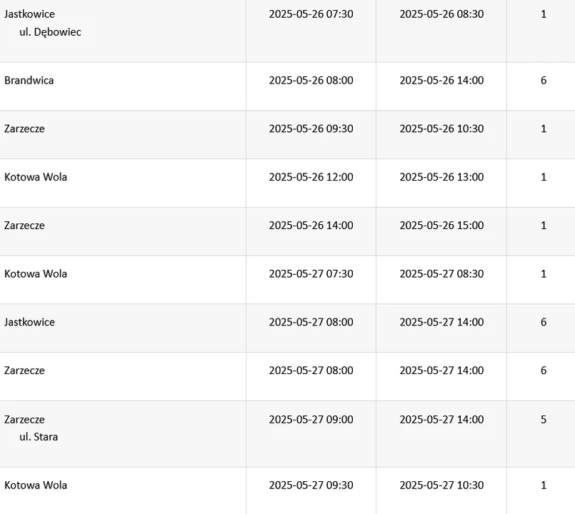The image size is (575, 514).
Task: Click start time 2025-05-26 07:30
Action: [311, 14]
